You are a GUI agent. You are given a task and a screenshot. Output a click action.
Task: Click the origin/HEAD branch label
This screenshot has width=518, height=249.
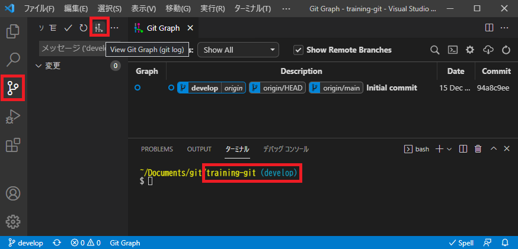click(x=277, y=88)
